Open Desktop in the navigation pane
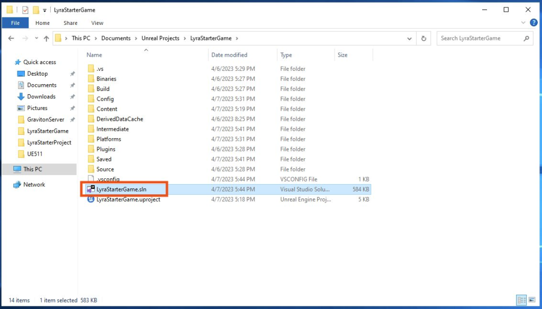The image size is (542, 309). pyautogui.click(x=38, y=74)
